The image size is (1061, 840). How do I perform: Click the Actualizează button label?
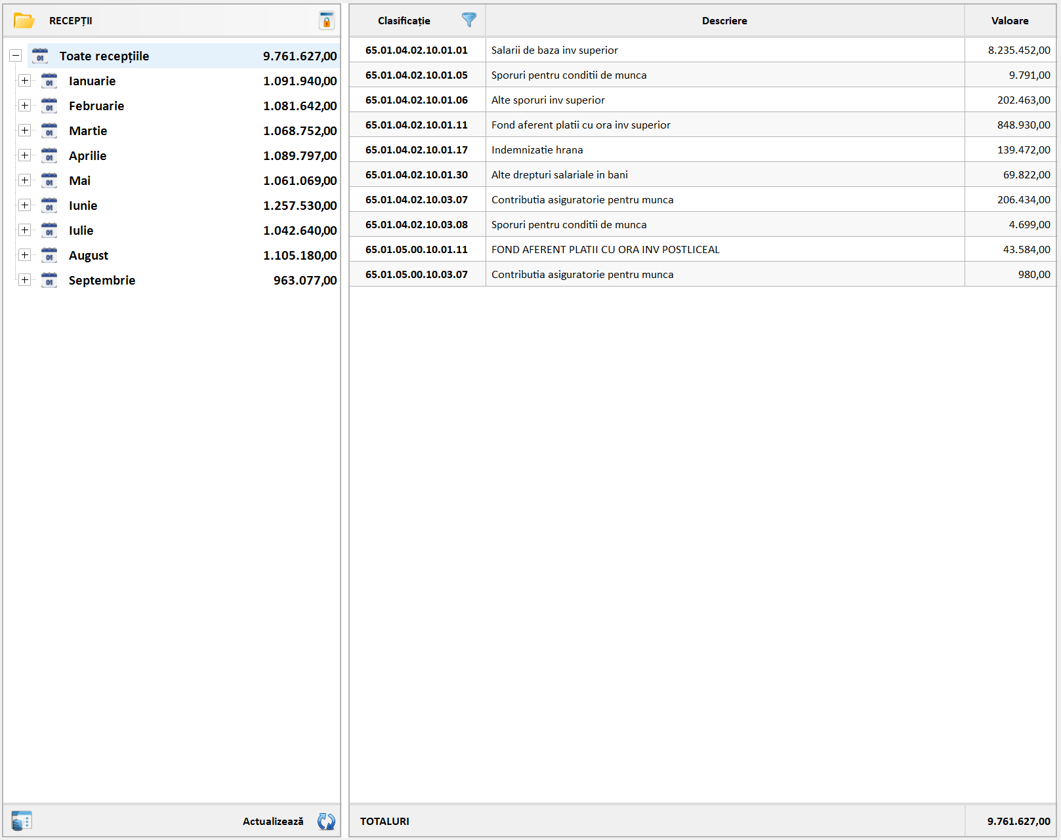click(x=273, y=821)
